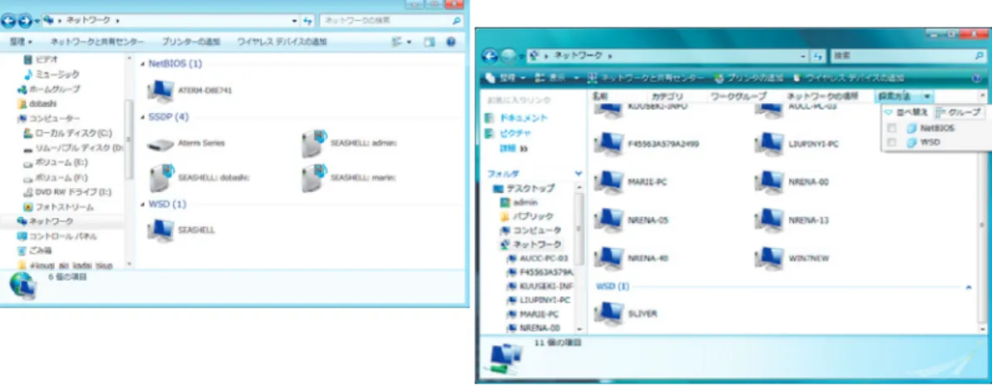Click refresh button in left window address bar
992x390 pixels.
pyautogui.click(x=307, y=21)
